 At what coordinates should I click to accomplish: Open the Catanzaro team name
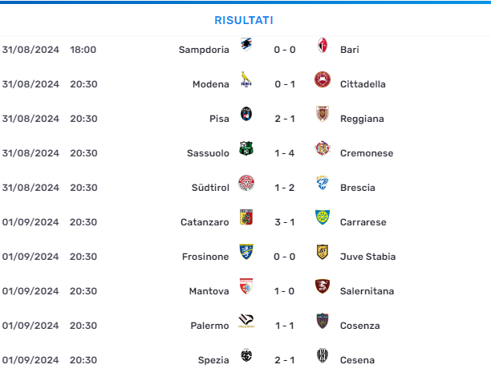tap(205, 222)
